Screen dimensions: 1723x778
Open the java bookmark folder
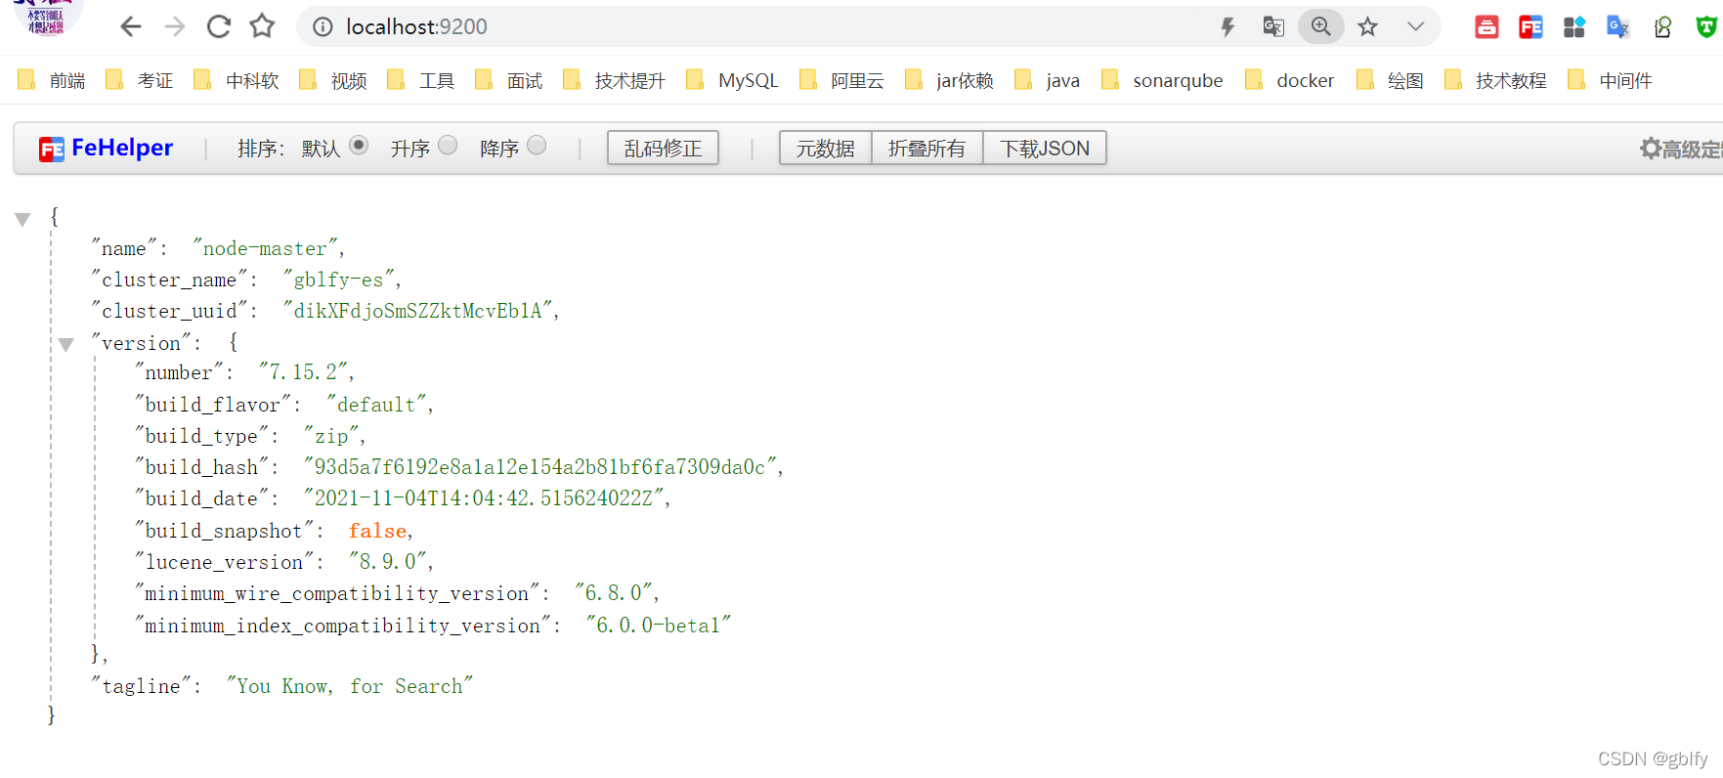1048,80
